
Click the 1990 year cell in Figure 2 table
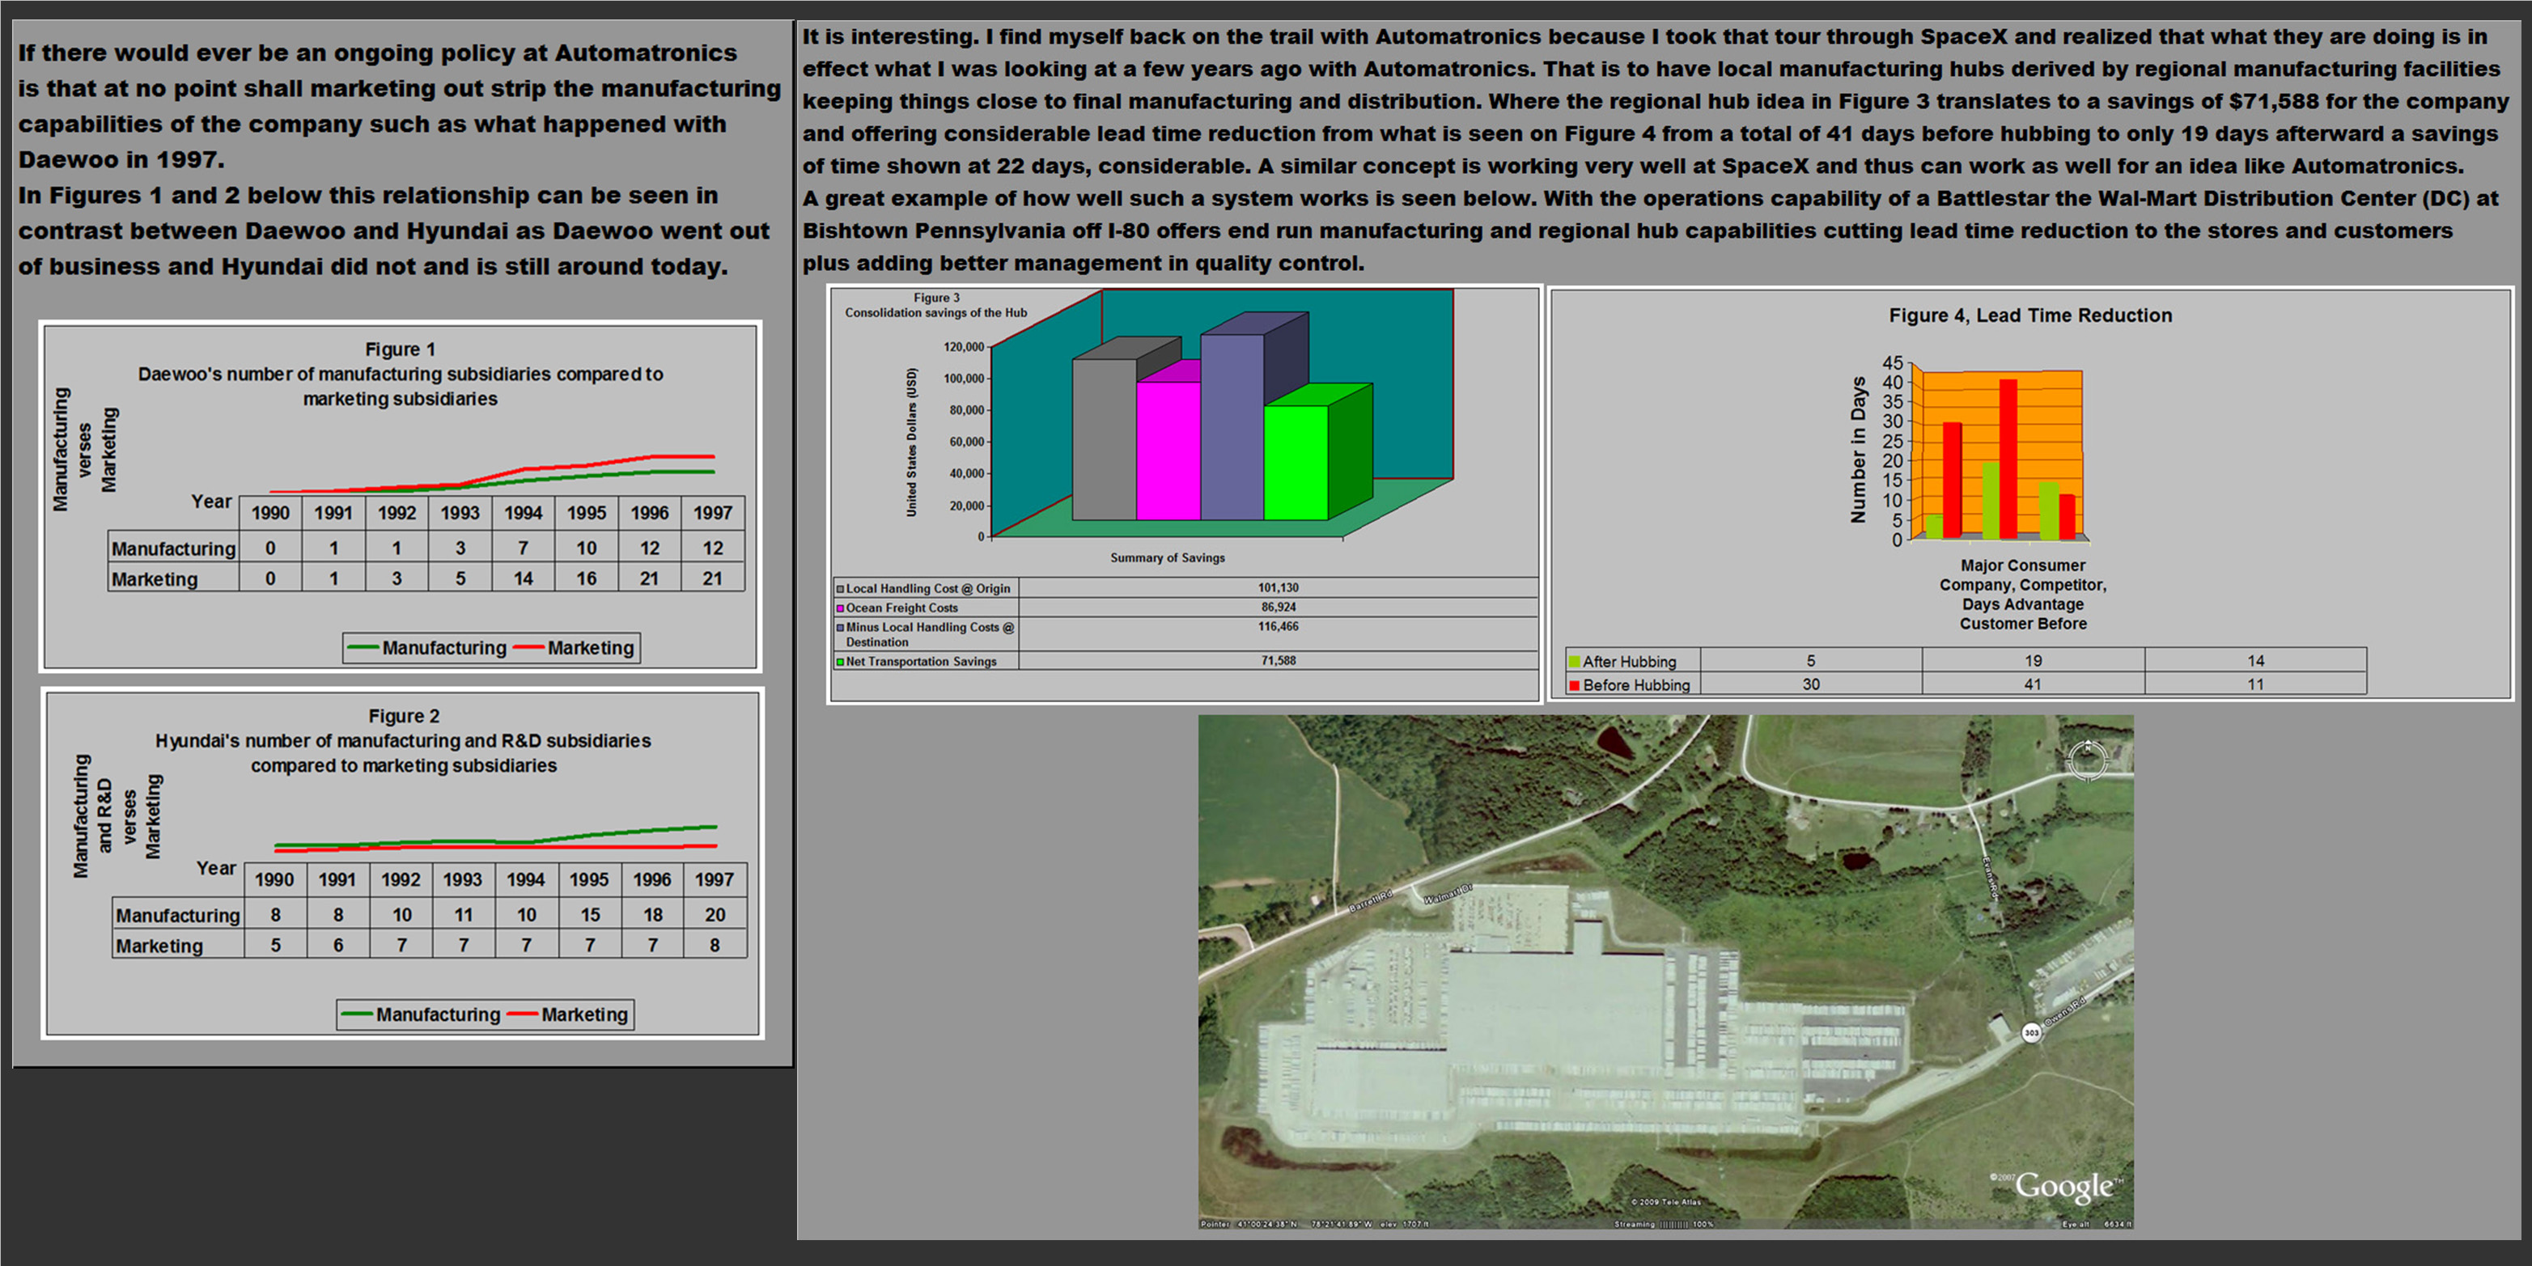[274, 879]
